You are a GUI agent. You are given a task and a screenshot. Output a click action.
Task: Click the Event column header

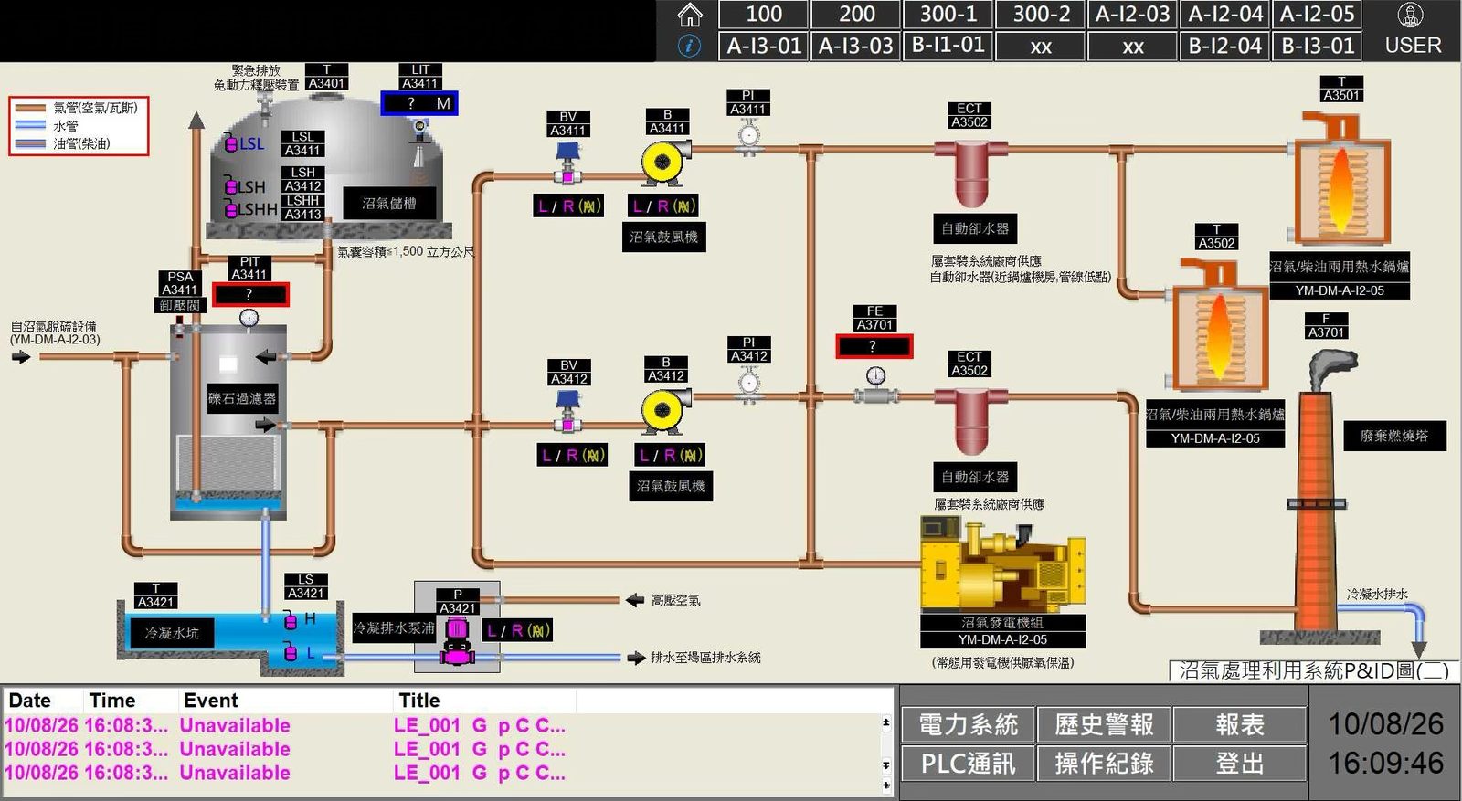tap(285, 701)
